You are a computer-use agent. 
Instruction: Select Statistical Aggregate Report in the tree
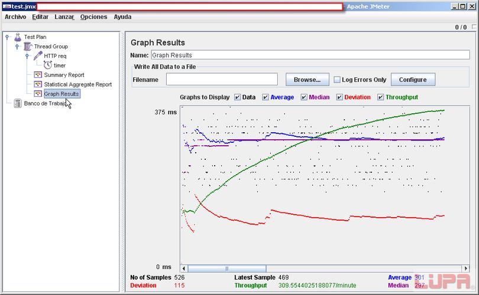[78, 84]
